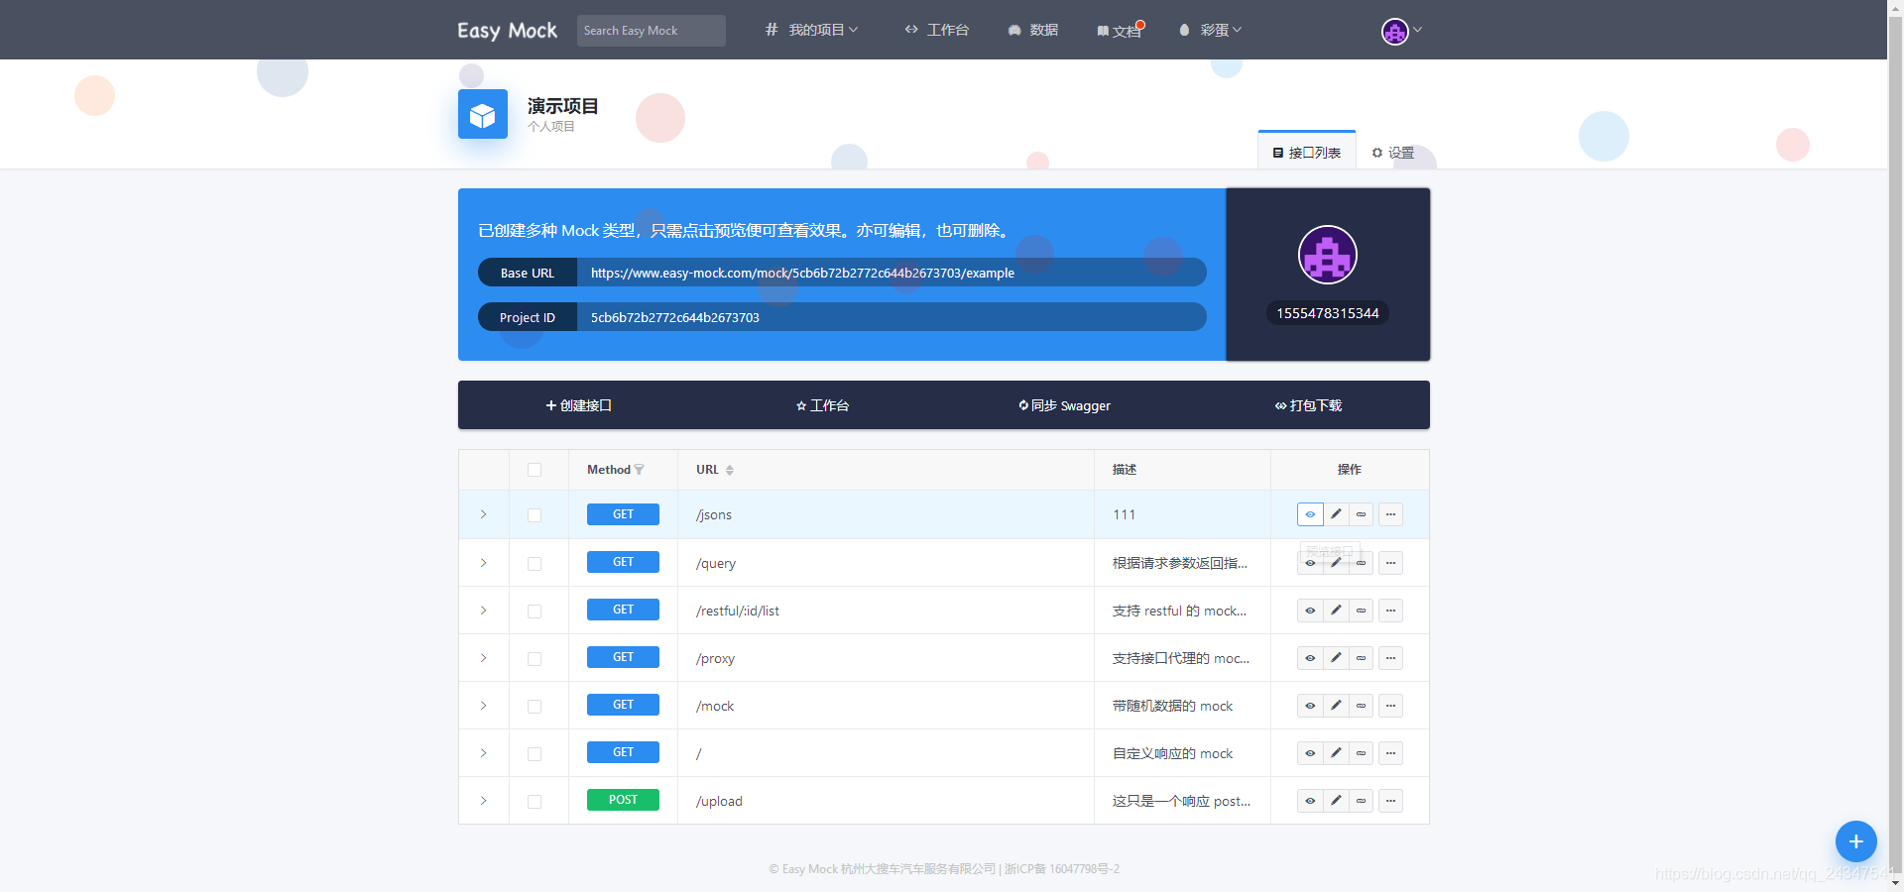Sort the table by URL column
The height and width of the screenshot is (892, 1904).
730,470
